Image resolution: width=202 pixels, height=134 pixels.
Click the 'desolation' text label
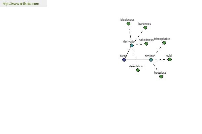pos(136,66)
